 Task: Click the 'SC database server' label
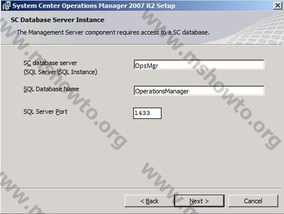click(50, 63)
